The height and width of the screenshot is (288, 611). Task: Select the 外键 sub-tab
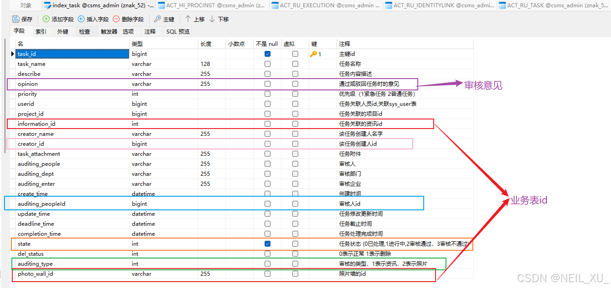(63, 31)
